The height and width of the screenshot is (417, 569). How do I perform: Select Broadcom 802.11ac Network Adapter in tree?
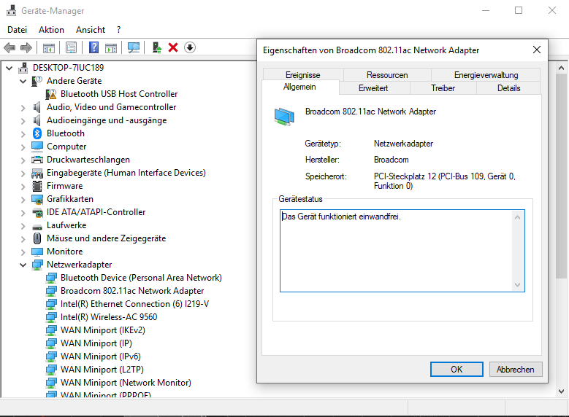pos(132,291)
